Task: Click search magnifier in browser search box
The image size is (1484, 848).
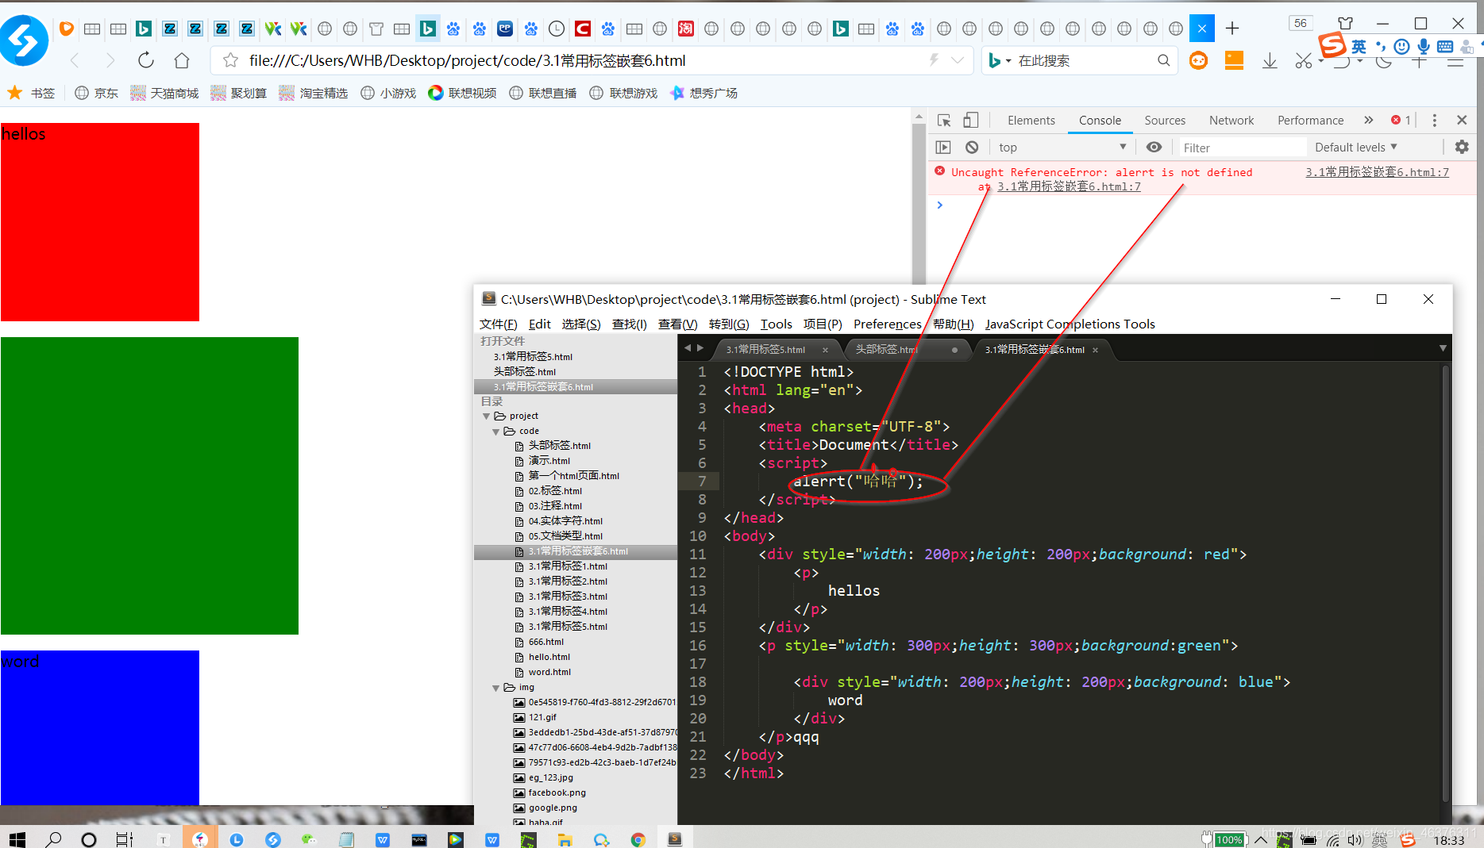Action: tap(1163, 60)
